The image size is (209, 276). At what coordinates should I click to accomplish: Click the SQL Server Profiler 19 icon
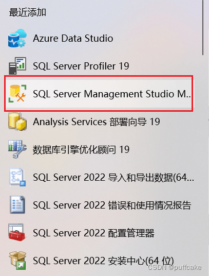(x=17, y=66)
